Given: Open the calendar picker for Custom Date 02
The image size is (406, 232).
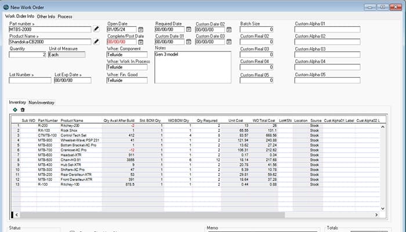Looking at the screenshot, I should click(x=229, y=29).
